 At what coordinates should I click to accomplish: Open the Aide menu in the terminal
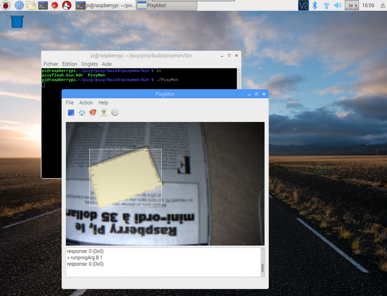pos(107,64)
